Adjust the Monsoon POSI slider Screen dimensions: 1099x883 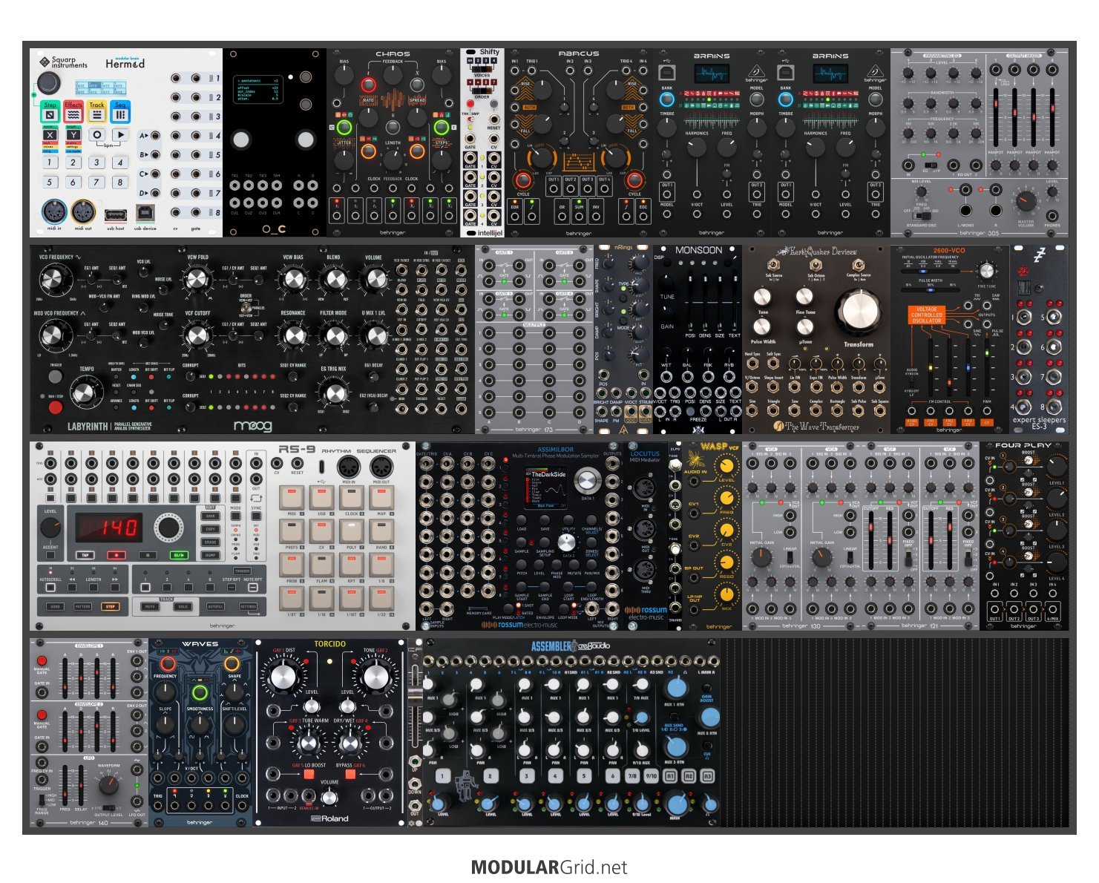690,302
